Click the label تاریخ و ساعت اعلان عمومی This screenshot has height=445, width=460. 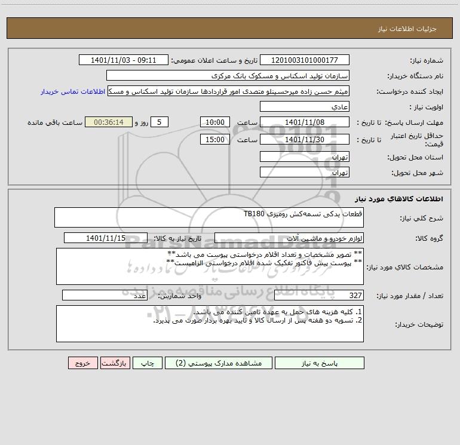pyautogui.click(x=214, y=61)
